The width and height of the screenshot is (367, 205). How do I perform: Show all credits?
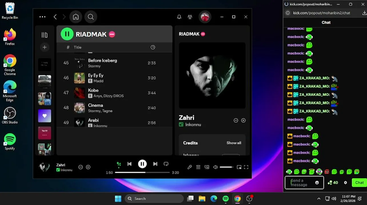tap(234, 143)
